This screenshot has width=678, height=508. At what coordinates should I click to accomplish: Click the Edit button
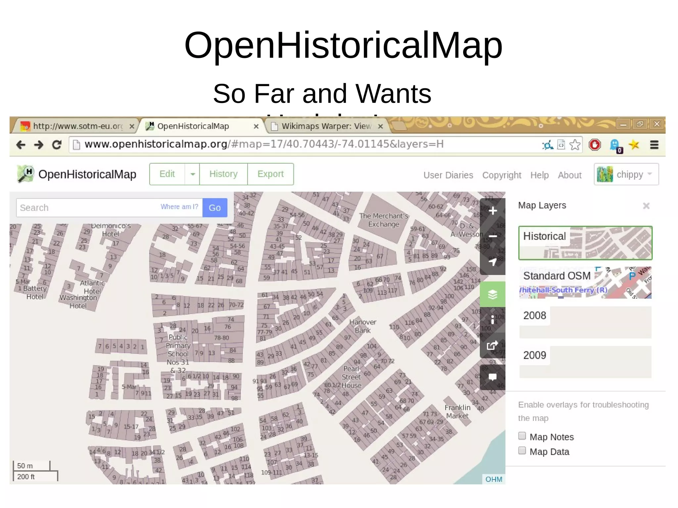pos(167,174)
